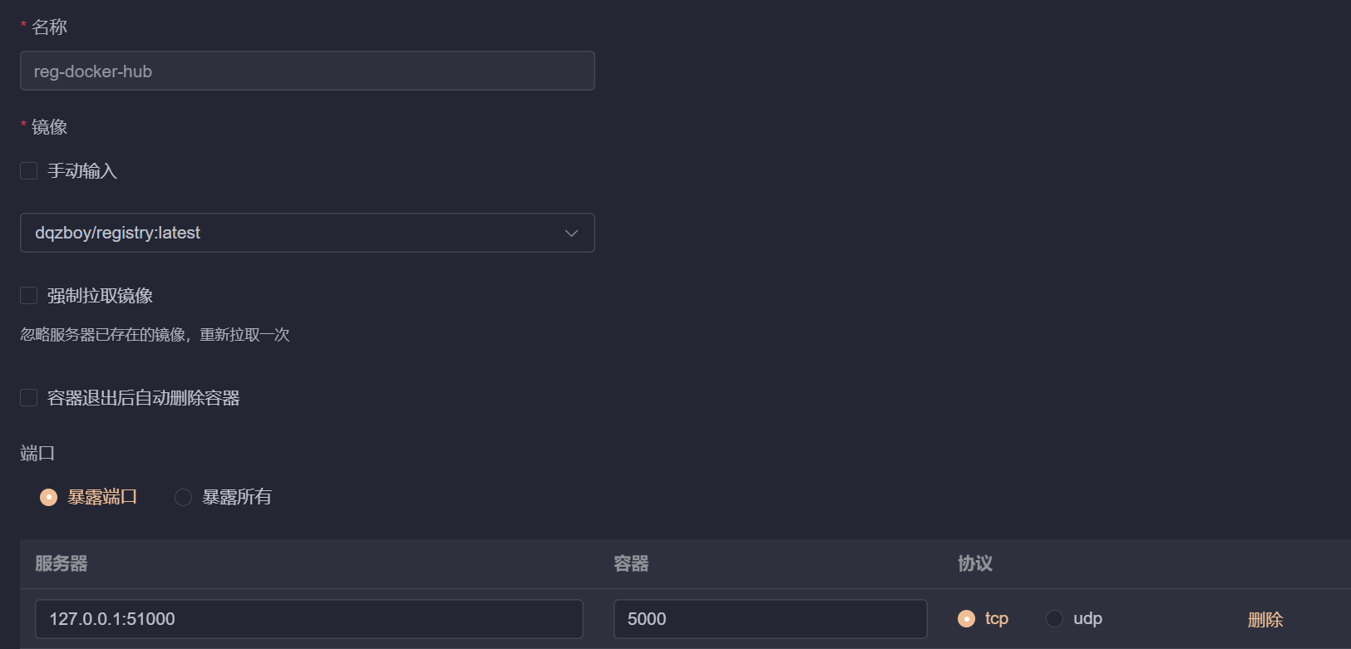Click server address field 127.0.0.1:51000
The height and width of the screenshot is (649, 1351).
[x=308, y=619]
